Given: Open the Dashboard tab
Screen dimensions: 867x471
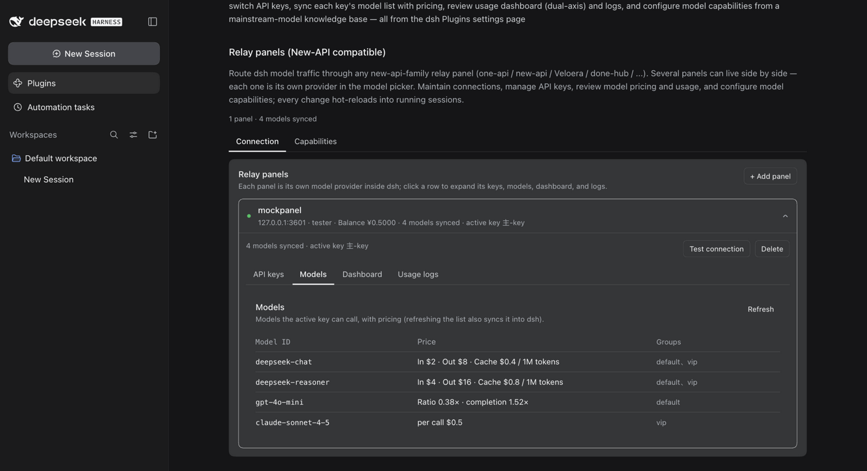Looking at the screenshot, I should click(362, 274).
